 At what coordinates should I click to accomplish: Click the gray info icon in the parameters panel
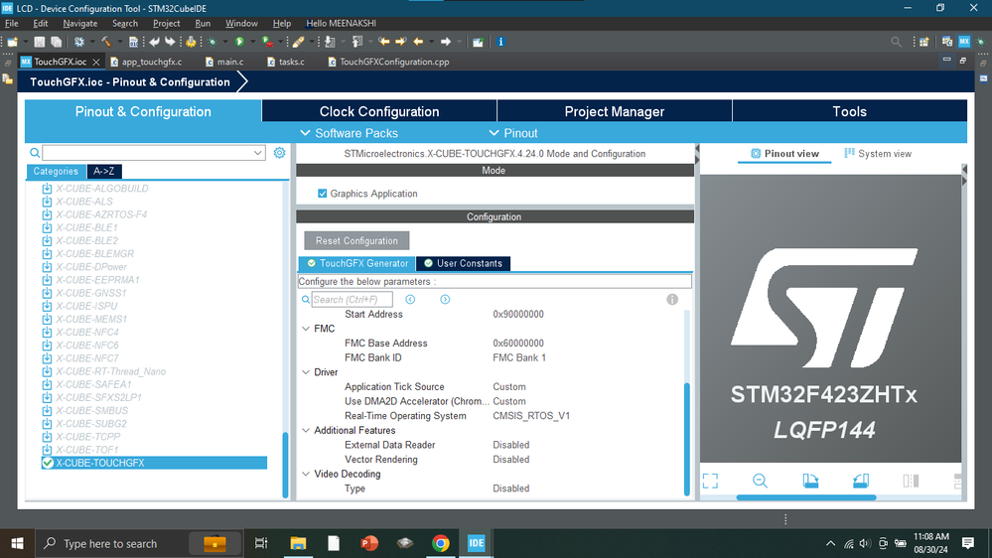coord(672,299)
